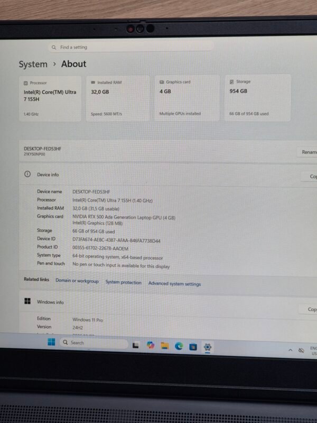
Task: Click the Processor chip icon
Action: (x=25, y=83)
